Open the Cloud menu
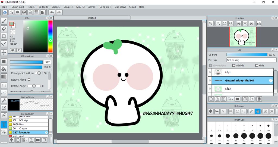Screen dimensions: 278x147 click(x=132, y=7)
